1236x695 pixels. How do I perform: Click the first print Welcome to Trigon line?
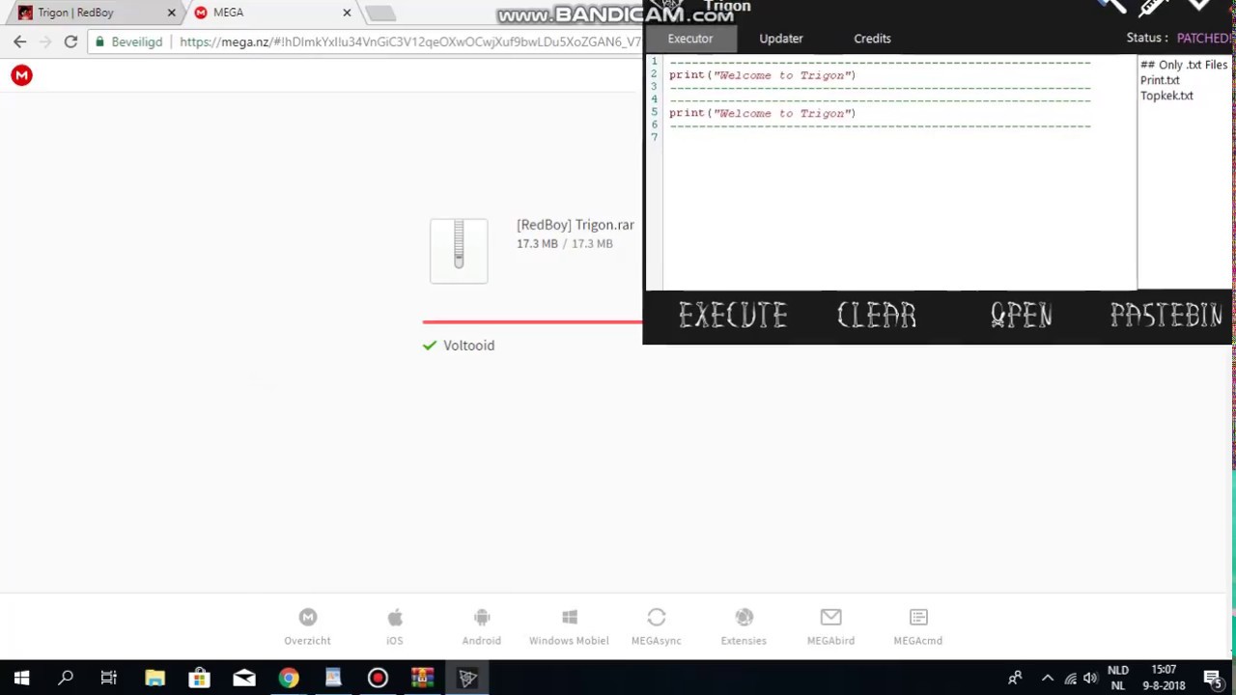pyautogui.click(x=762, y=75)
